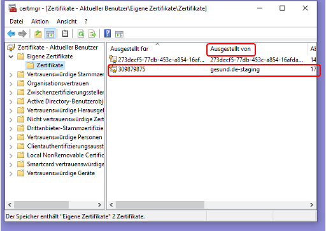Select Vertrauenswürdige Personen tree item
The image size is (326, 231).
pos(64,137)
